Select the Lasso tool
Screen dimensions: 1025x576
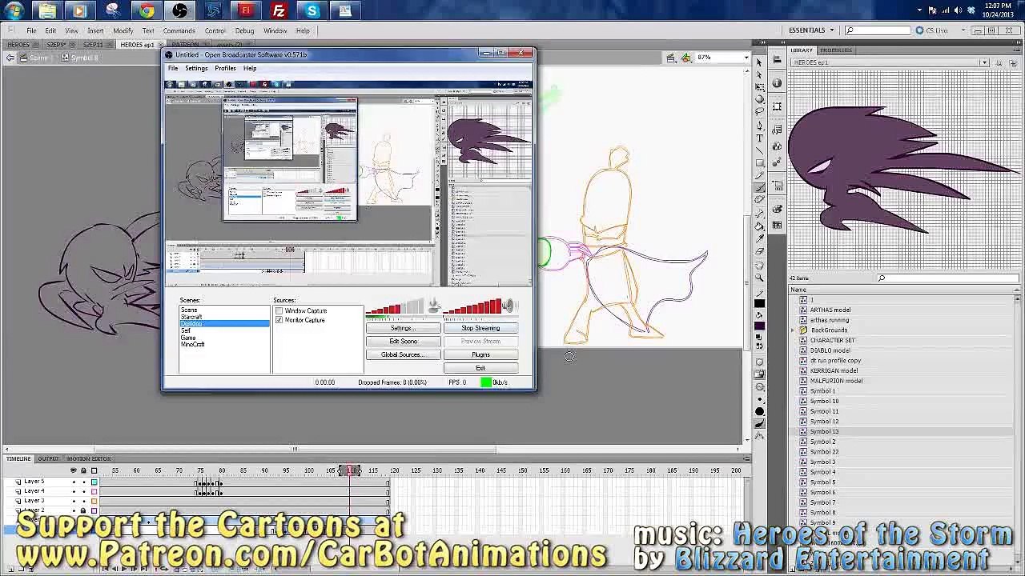[760, 113]
